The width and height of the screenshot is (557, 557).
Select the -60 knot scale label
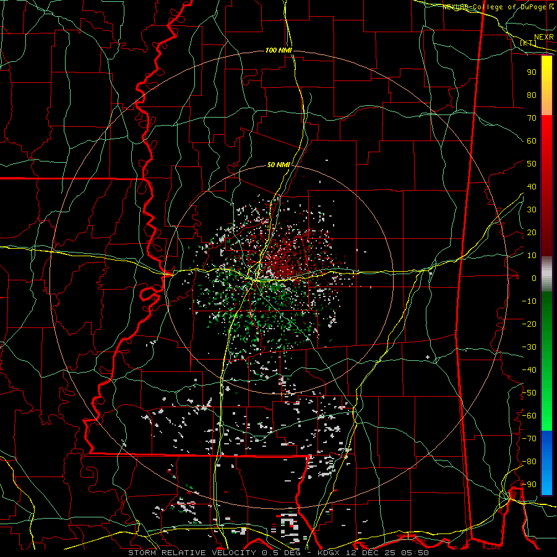[529, 416]
